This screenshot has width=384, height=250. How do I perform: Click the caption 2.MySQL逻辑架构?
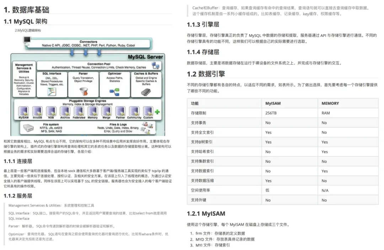[x=28, y=30]
